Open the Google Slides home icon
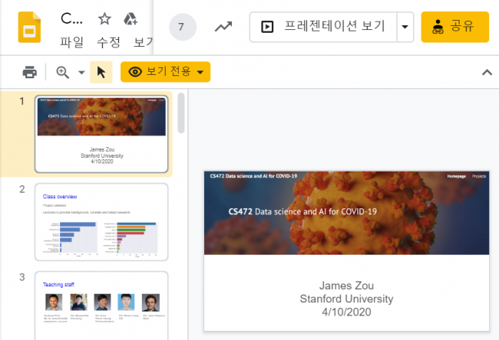This screenshot has height=340, width=499. tap(29, 27)
